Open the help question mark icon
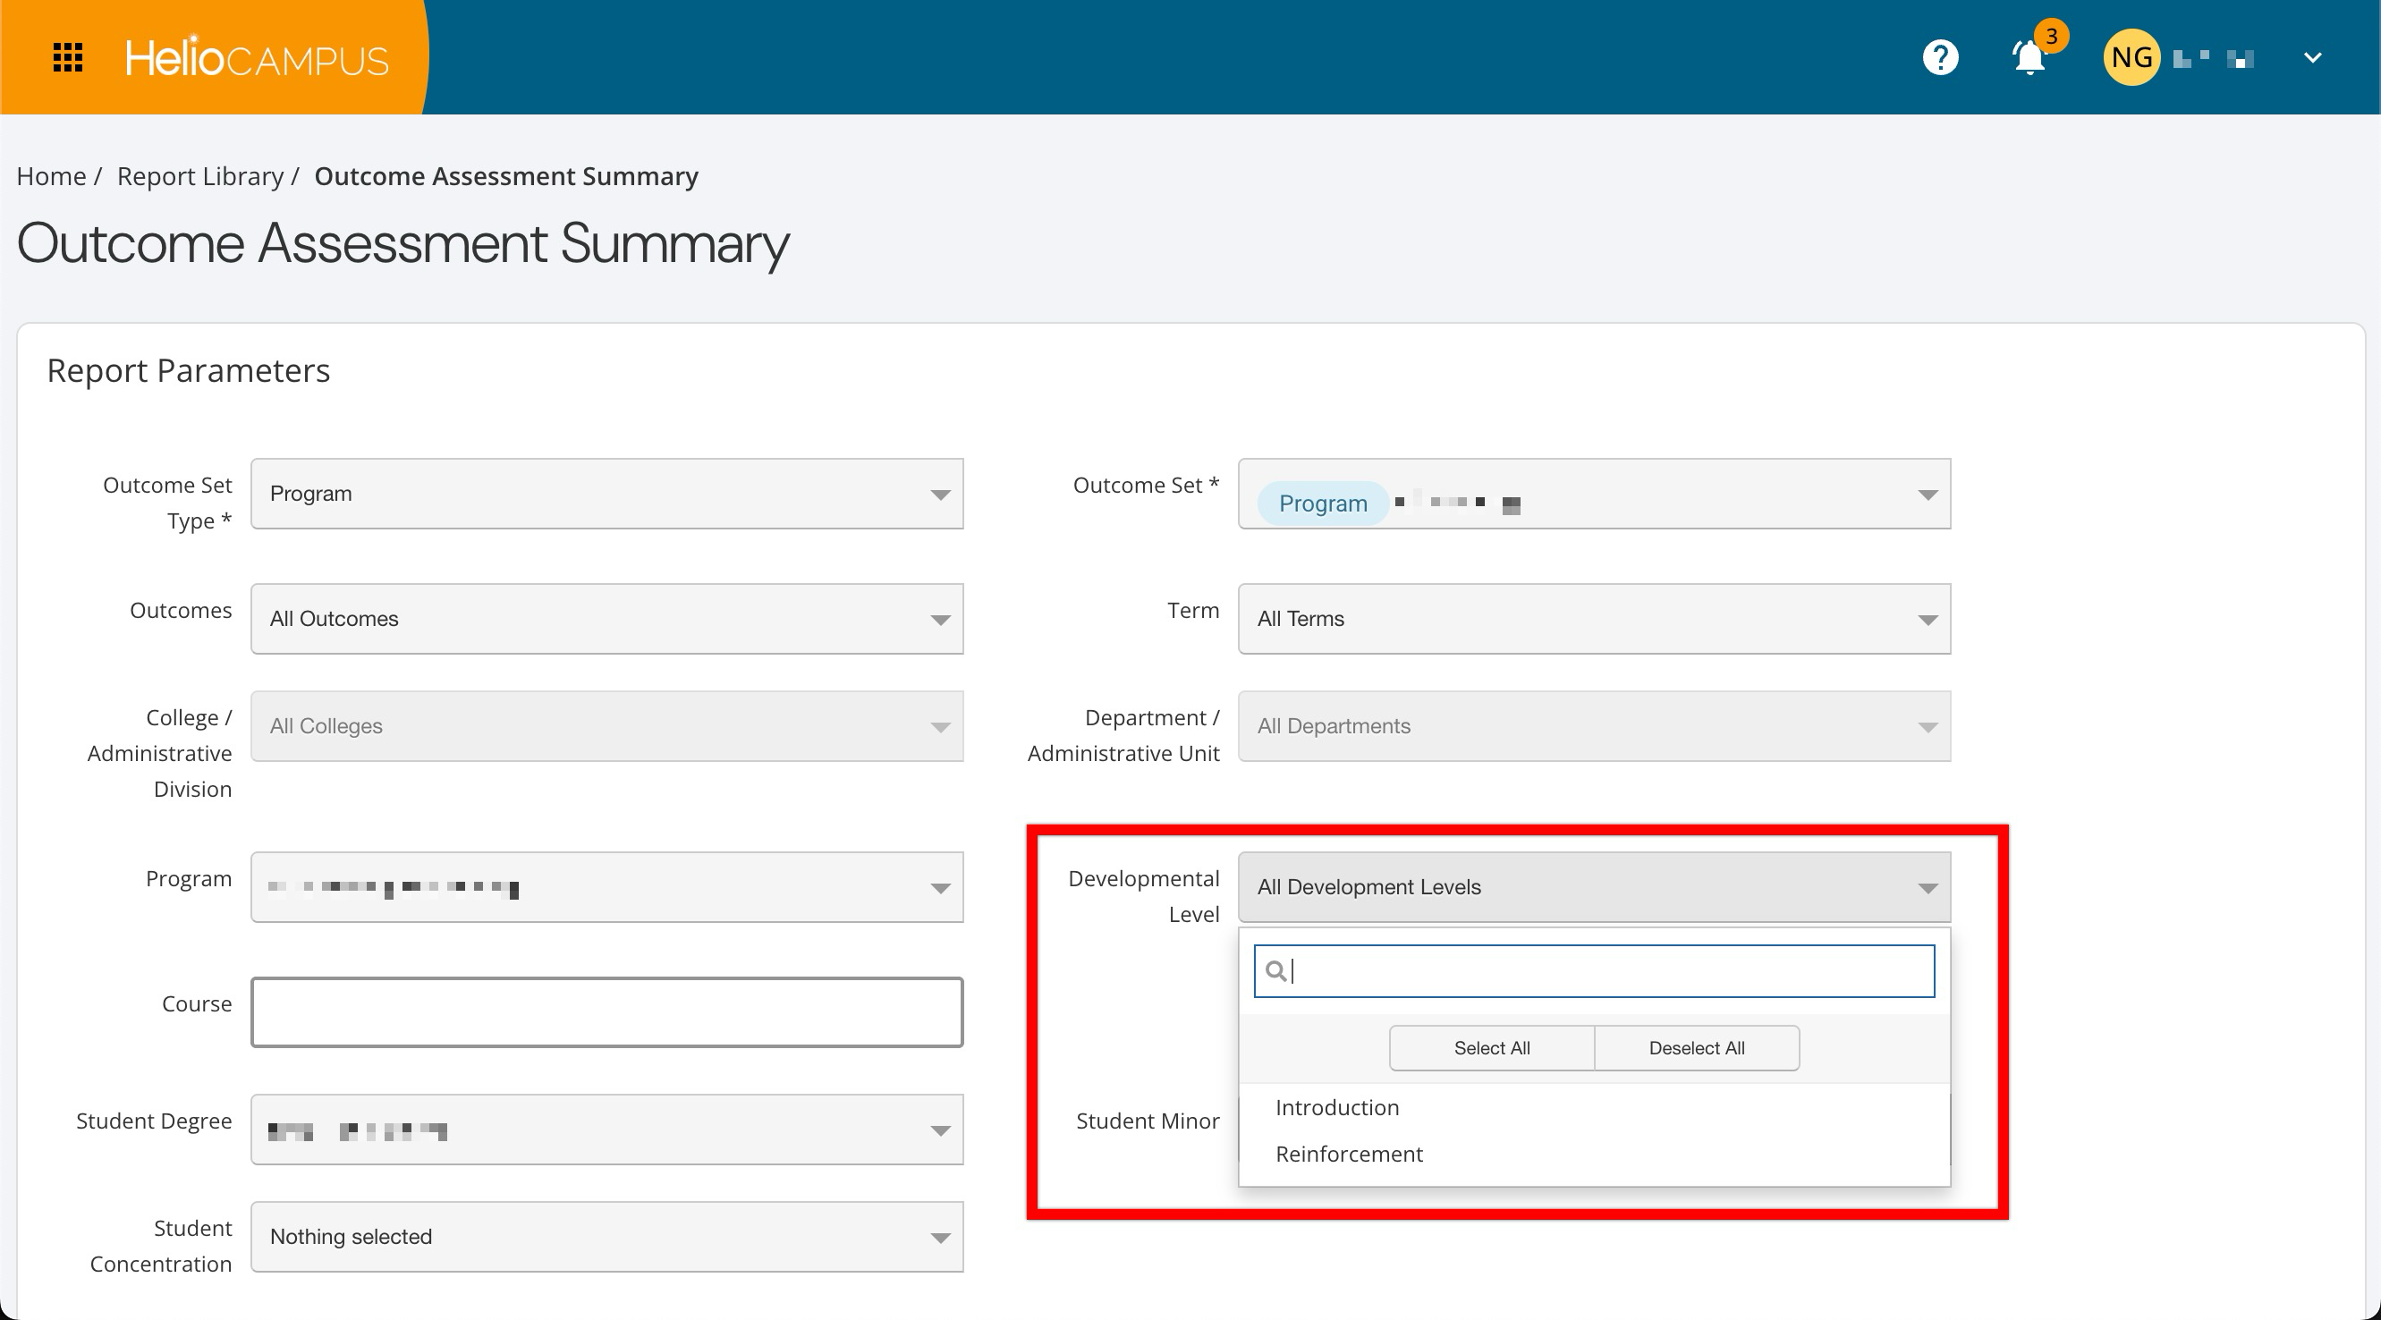 click(1940, 57)
